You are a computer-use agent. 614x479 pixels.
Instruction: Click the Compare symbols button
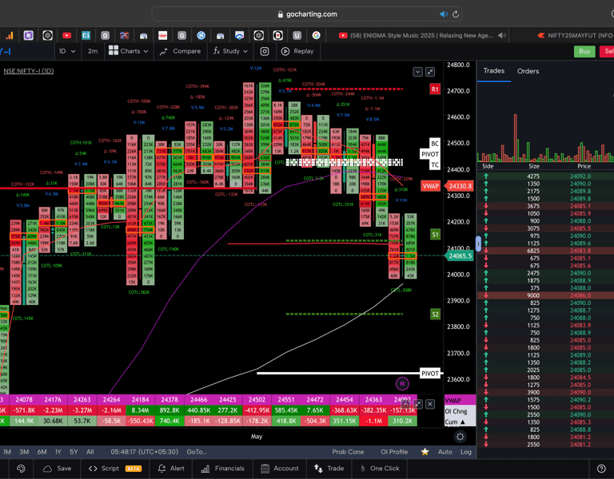click(x=180, y=51)
